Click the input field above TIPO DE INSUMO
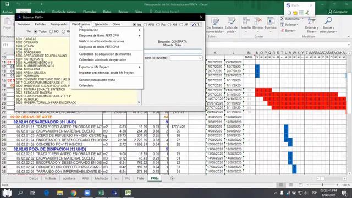Image resolution: width=352 pixels, height=198 pixels. click(x=173, y=52)
